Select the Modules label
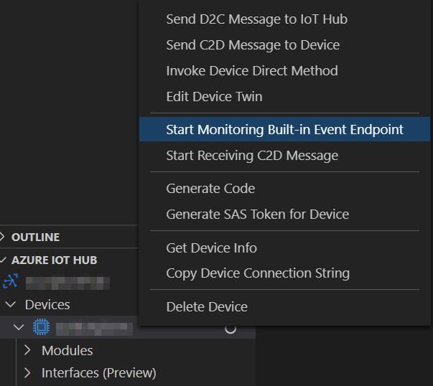 click(67, 351)
